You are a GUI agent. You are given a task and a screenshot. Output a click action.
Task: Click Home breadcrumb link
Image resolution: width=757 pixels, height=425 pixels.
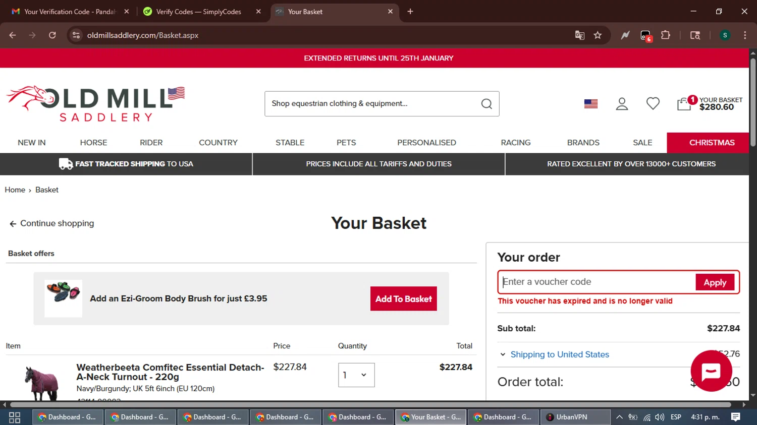tap(15, 190)
